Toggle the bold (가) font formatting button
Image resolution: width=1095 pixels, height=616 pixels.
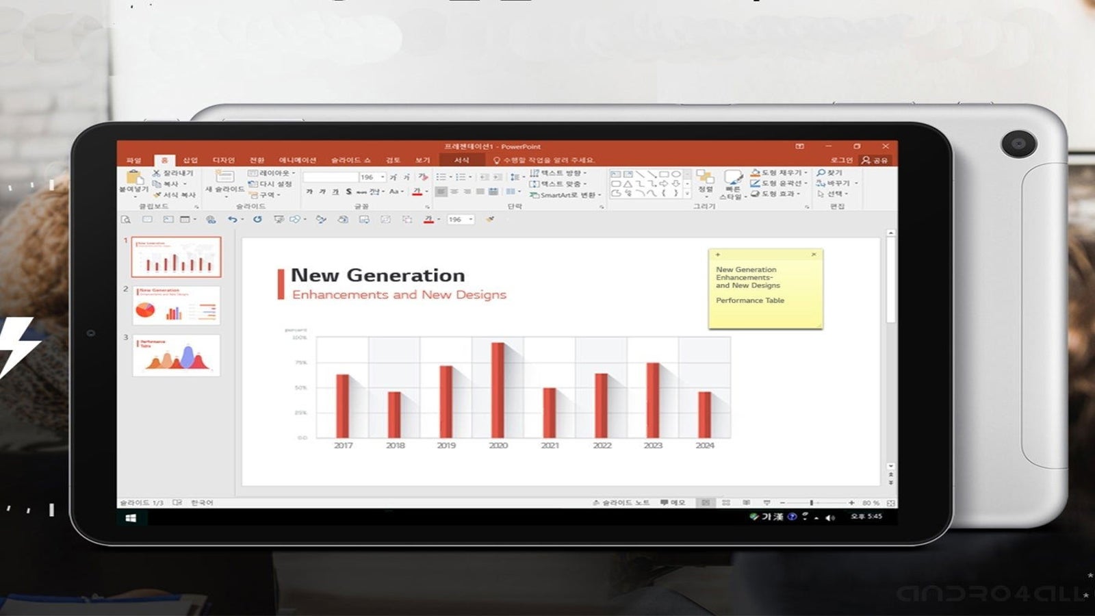coord(309,192)
